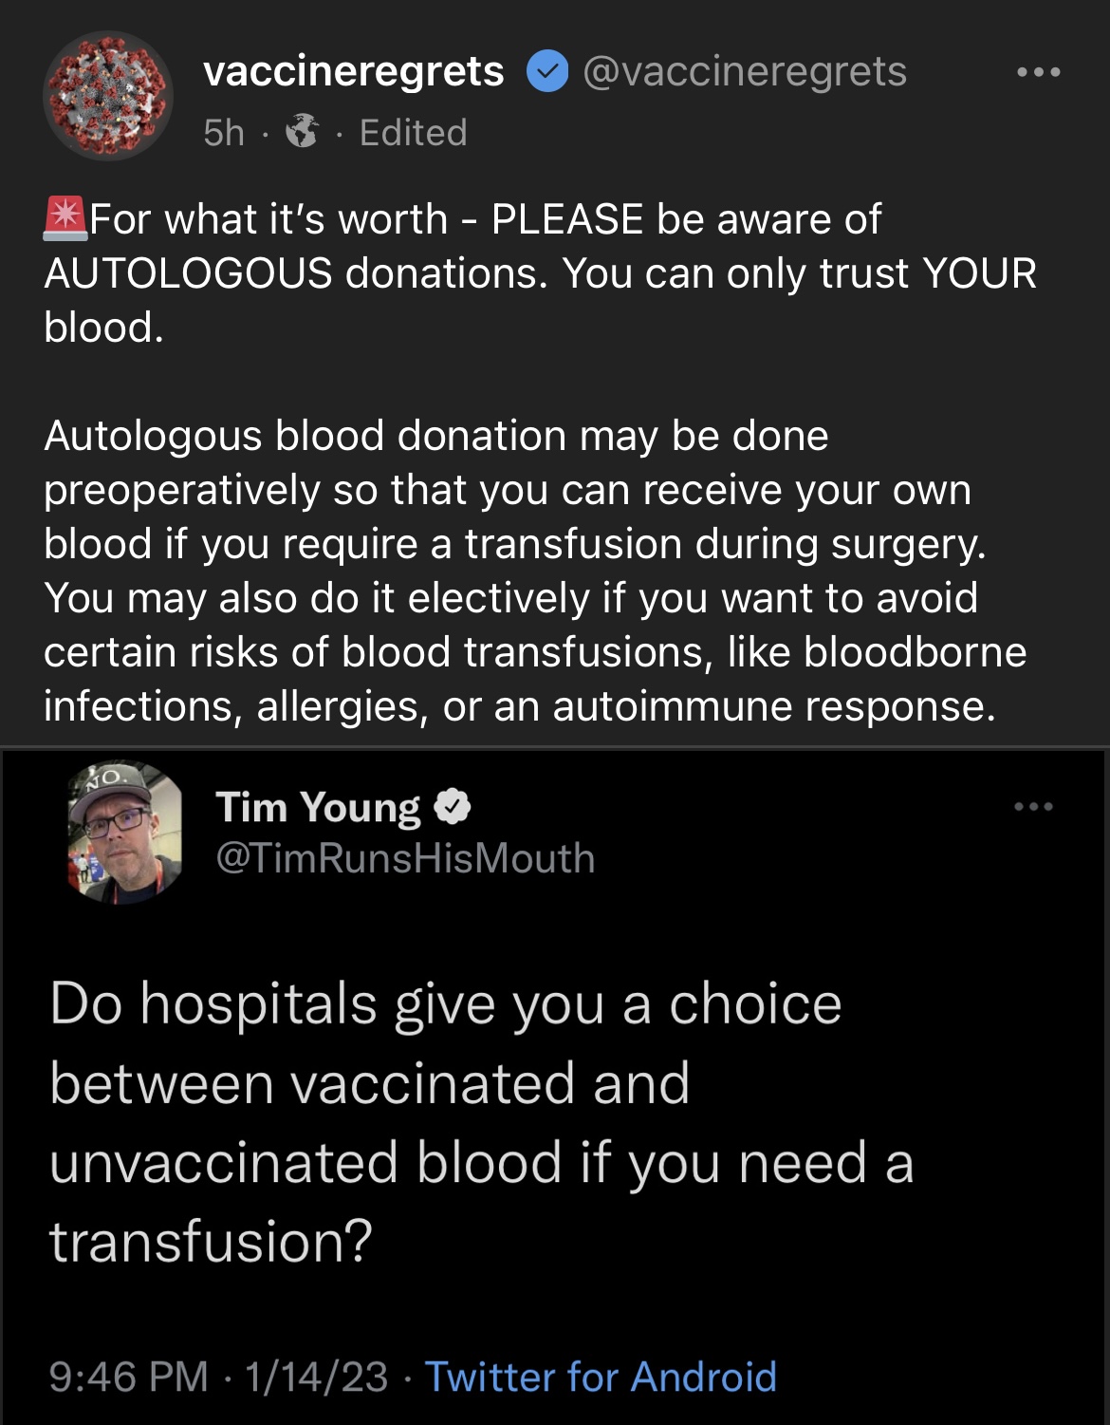1110x1425 pixels.
Task: Open the @vaccineregrets handle link
Action: 745,71
